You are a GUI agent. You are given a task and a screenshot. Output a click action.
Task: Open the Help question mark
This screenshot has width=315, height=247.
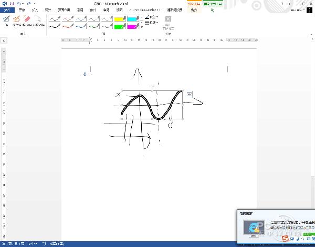[282, 4]
